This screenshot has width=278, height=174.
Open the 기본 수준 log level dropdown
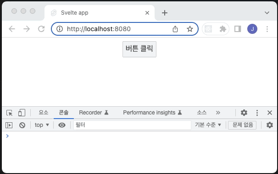[x=208, y=125]
